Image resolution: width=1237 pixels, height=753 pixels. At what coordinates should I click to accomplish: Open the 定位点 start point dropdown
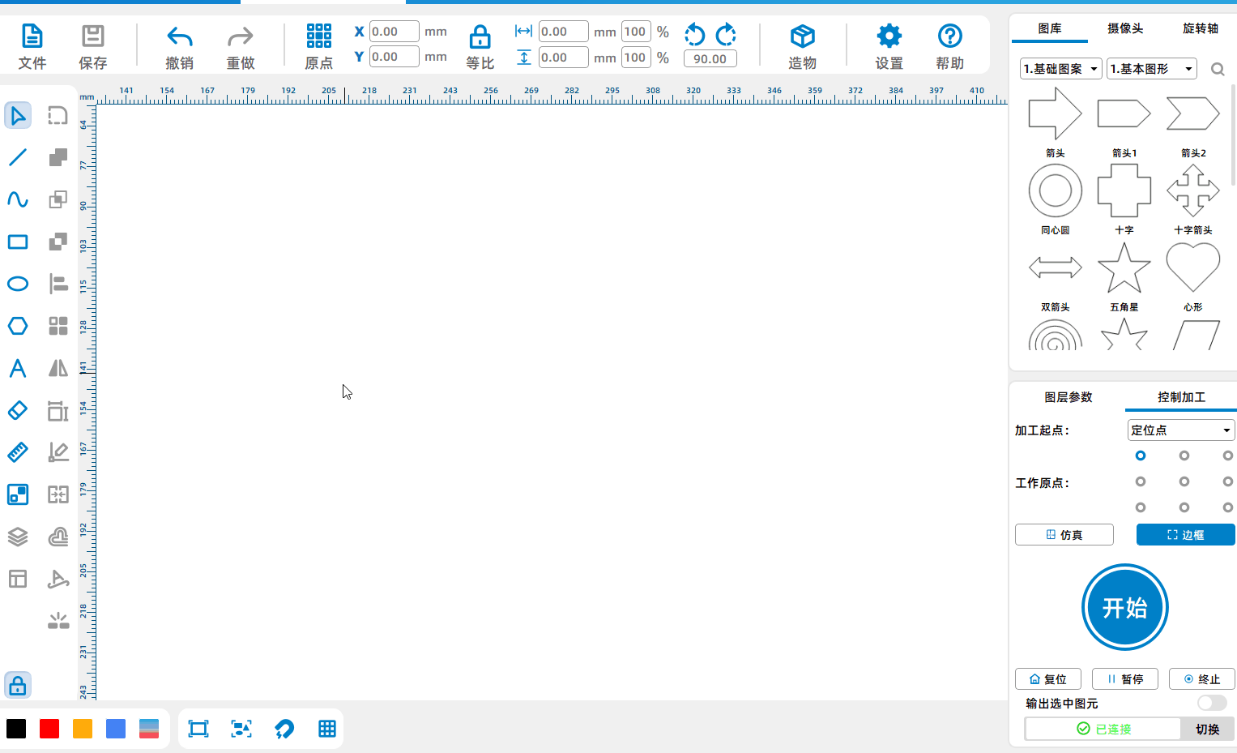tap(1181, 430)
